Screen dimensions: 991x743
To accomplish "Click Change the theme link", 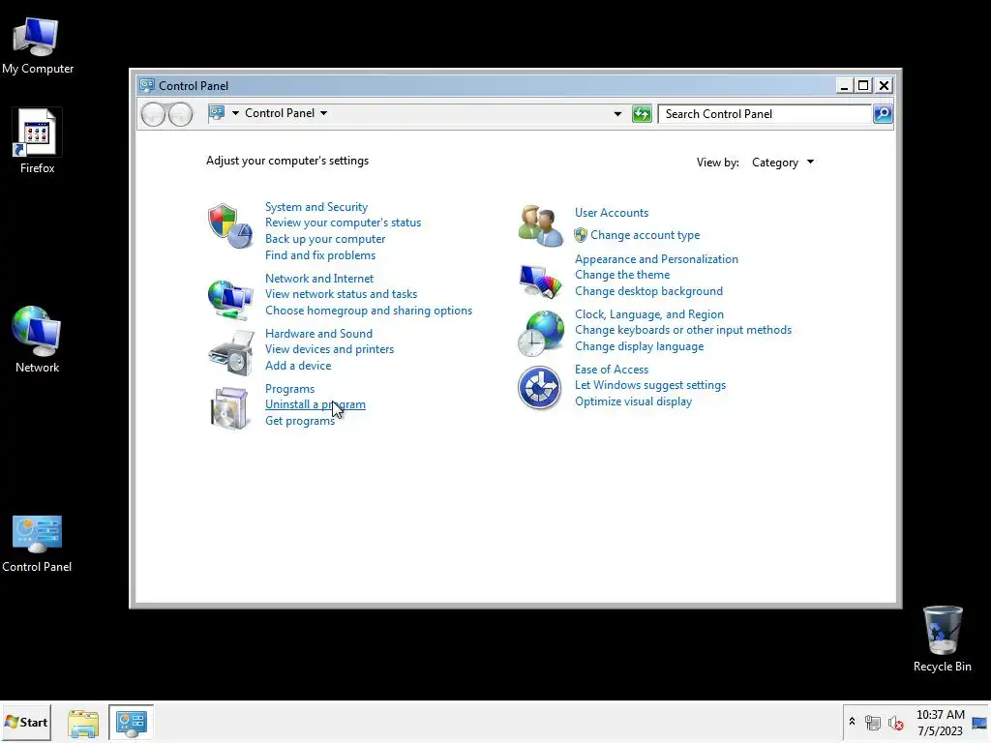I will (x=622, y=275).
